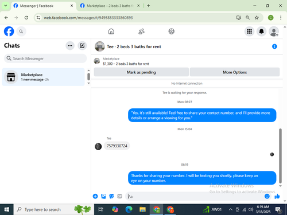Image resolution: width=287 pixels, height=215 pixels.
Task: Open Tee's listing thumbnail in header
Action: coord(100,46)
